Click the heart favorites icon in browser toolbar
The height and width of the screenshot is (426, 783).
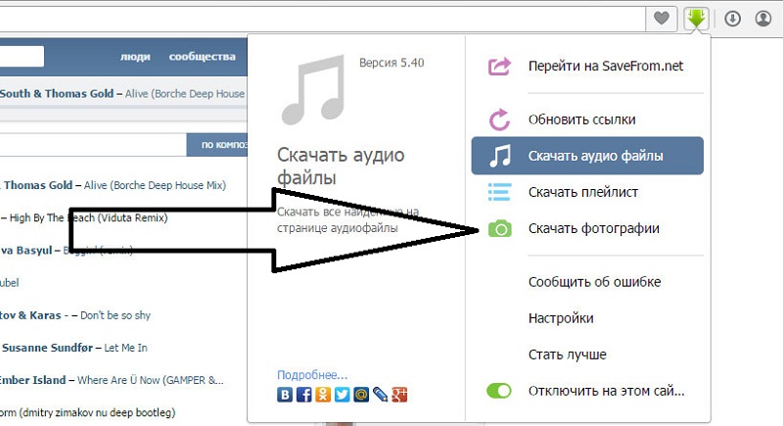(662, 19)
